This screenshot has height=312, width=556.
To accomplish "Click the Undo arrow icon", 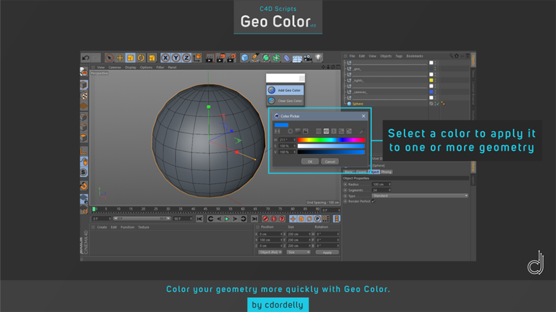I will 85,57.
